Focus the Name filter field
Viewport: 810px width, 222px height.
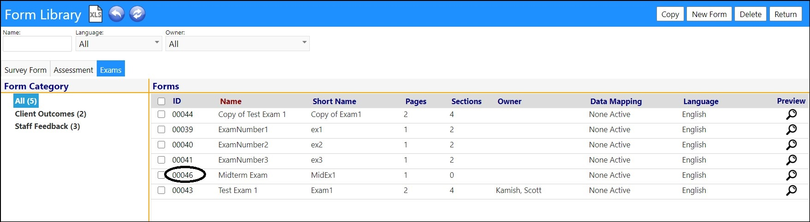click(37, 44)
